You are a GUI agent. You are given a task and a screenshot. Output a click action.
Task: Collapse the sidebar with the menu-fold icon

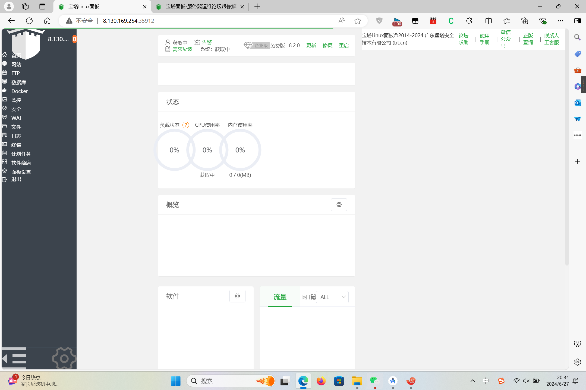[14, 358]
